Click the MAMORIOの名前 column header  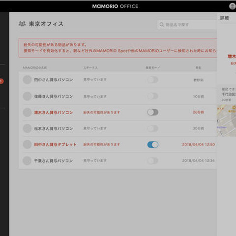point(35,67)
